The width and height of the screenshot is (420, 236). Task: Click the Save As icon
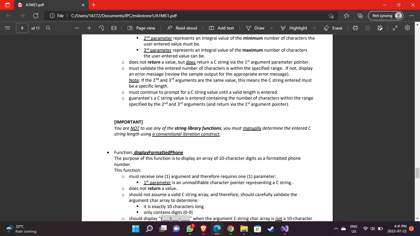click(x=380, y=28)
